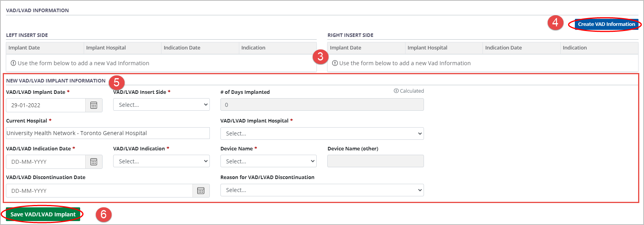Open the VAD/LVAD Implant Hospital dropdown

click(x=322, y=134)
